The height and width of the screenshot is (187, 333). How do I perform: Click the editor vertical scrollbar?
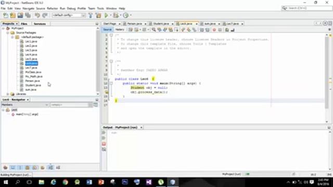(327, 72)
